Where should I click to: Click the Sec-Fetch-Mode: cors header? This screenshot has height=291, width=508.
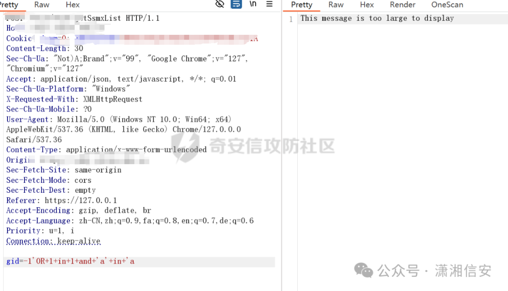(48, 181)
